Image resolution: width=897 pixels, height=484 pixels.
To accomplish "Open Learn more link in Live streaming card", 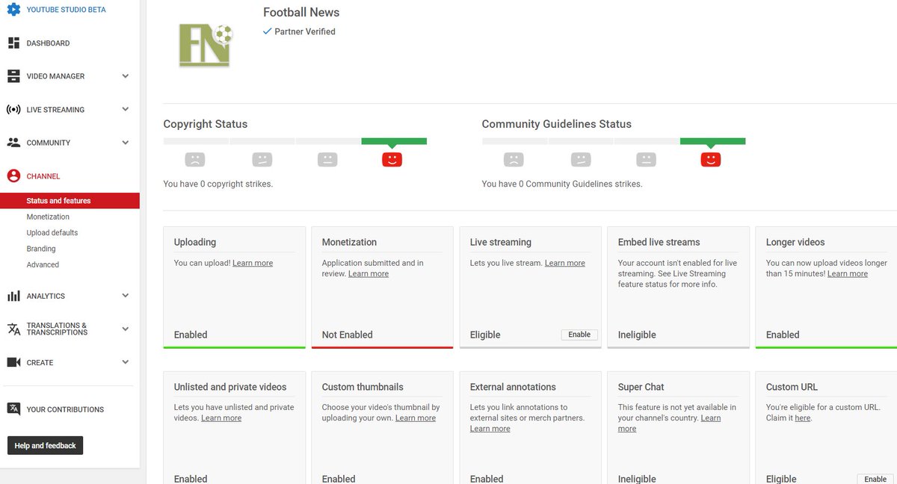I will [565, 263].
